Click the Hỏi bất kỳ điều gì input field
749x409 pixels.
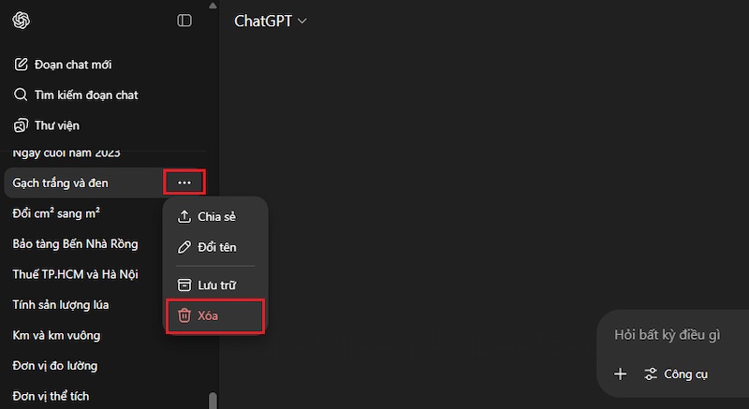pos(680,334)
